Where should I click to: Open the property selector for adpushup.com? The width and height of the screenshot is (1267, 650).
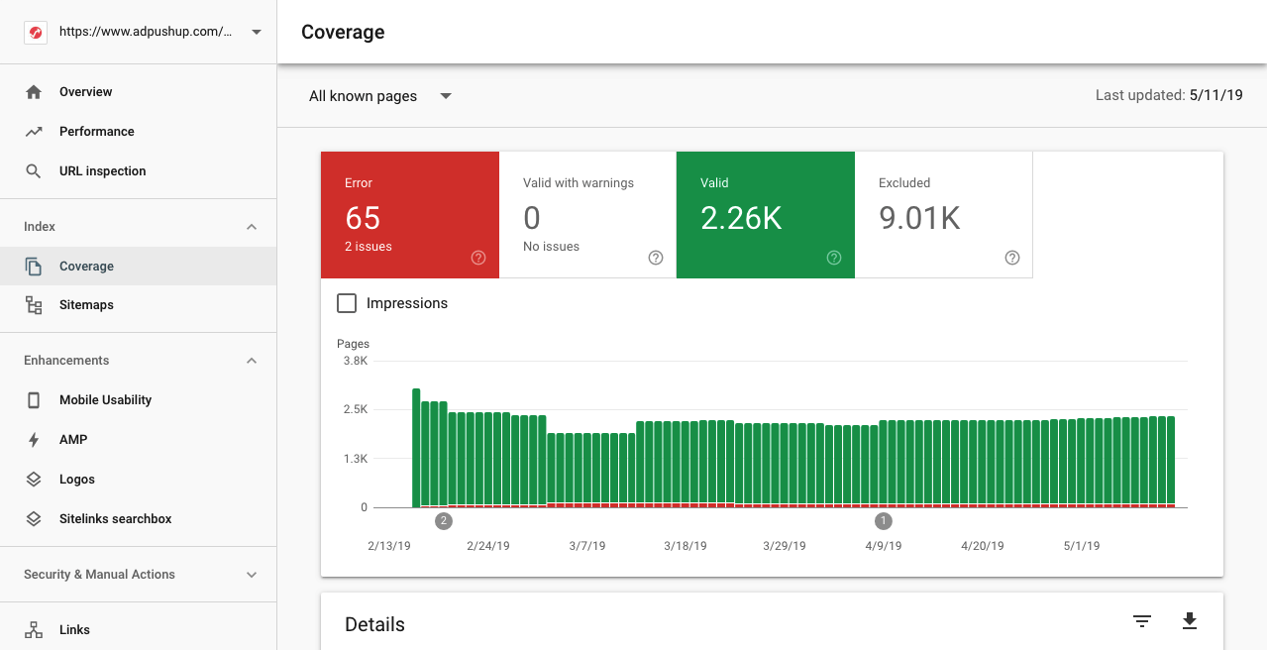pos(139,32)
